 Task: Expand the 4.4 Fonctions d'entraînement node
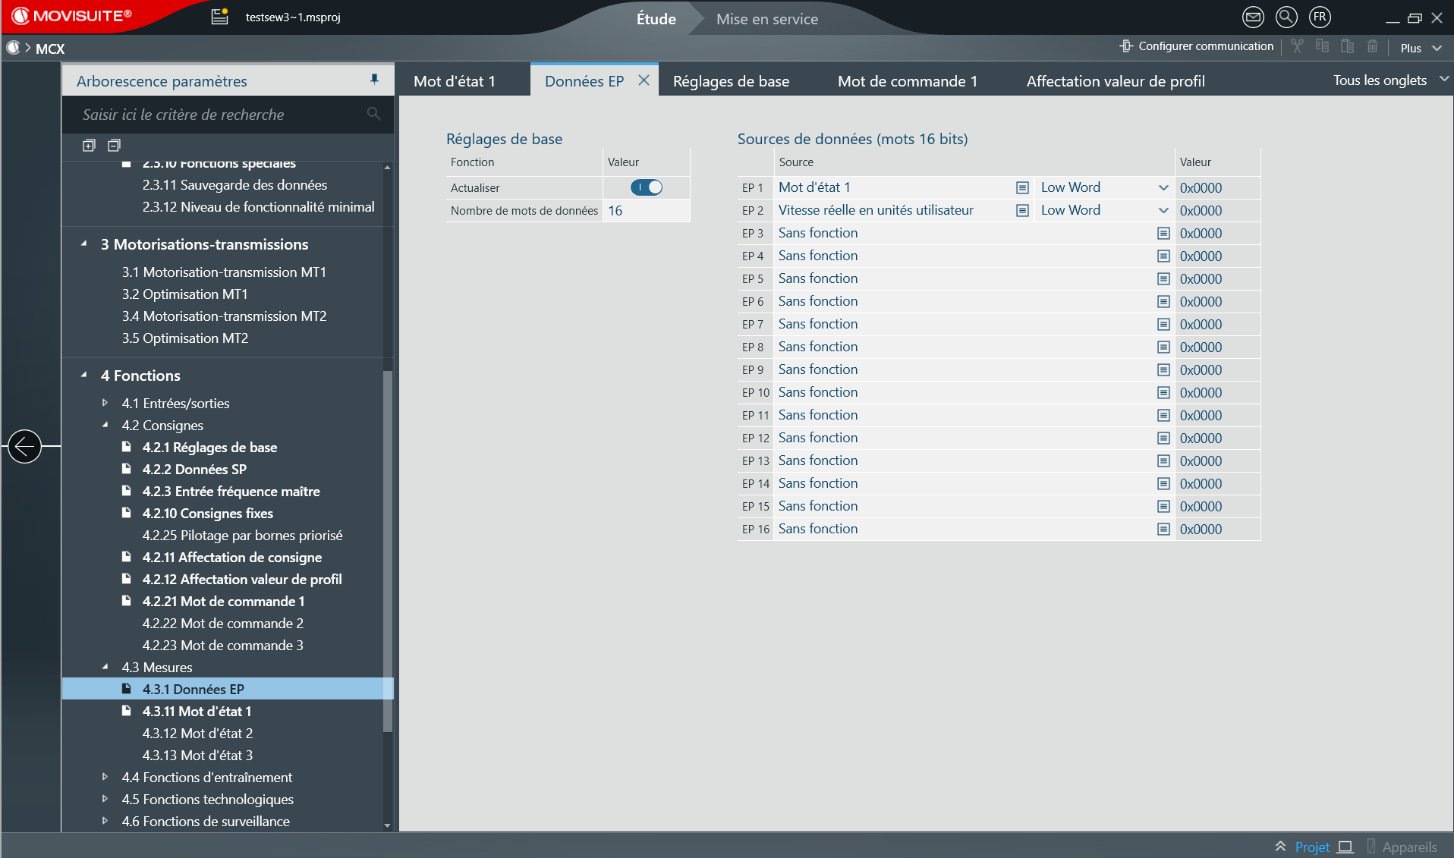pyautogui.click(x=105, y=777)
